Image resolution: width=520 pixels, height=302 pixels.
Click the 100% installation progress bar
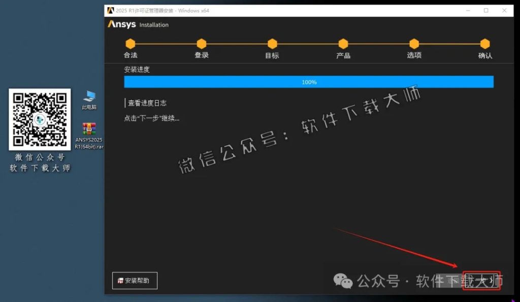tap(309, 82)
